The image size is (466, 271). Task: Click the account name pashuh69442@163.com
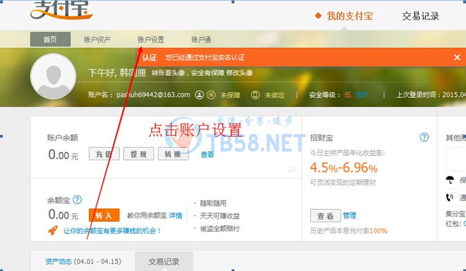153,95
